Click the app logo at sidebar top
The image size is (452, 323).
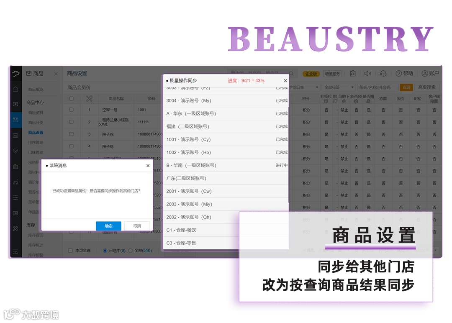coord(15,74)
